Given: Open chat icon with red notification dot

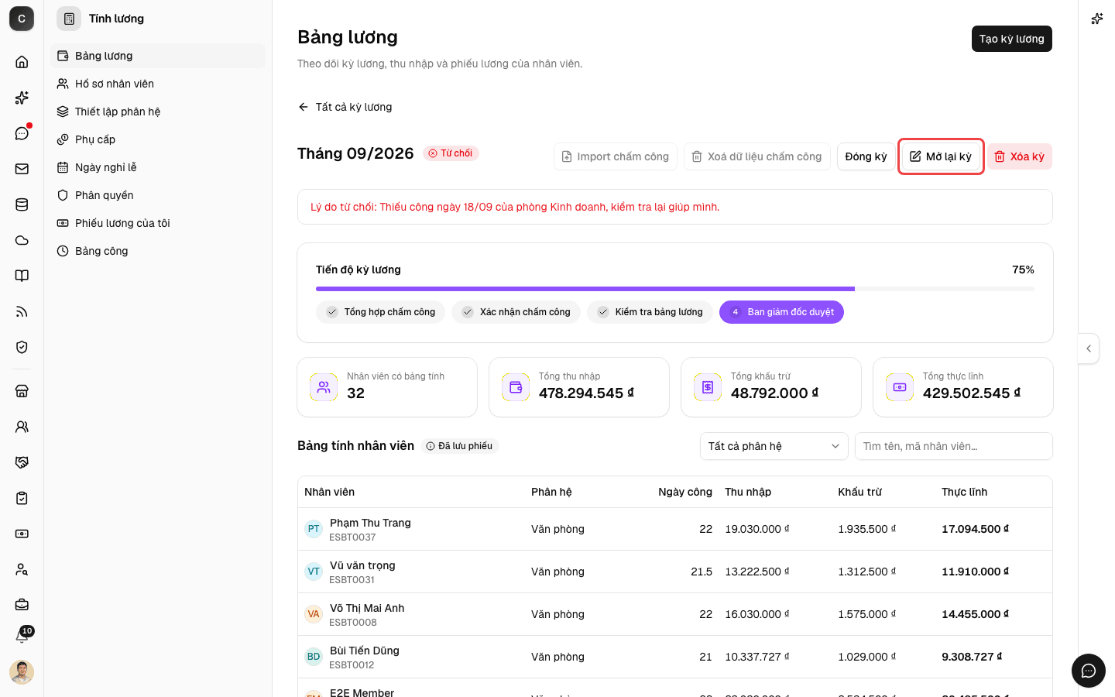Looking at the screenshot, I should pyautogui.click(x=22, y=133).
